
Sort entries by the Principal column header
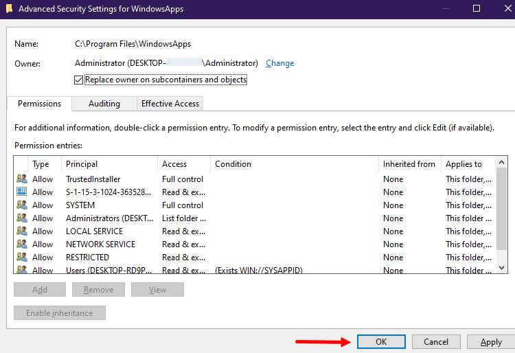82,164
